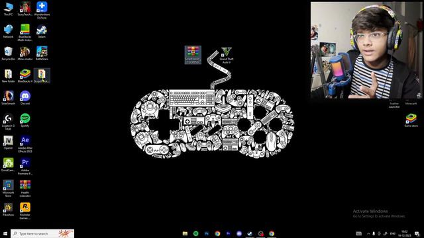Launch DroidCam desktop shortcut

(x=8, y=165)
